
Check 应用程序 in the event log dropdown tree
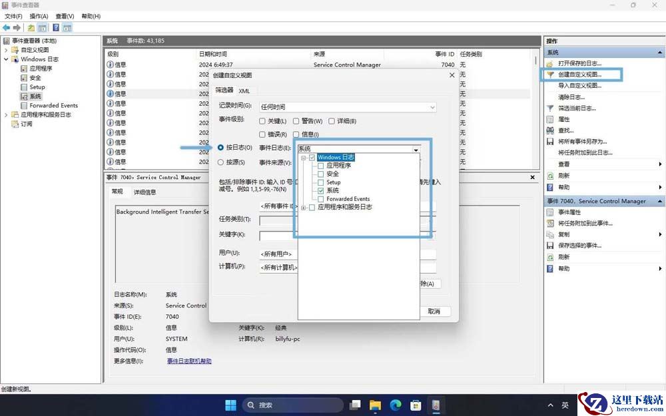tap(321, 166)
